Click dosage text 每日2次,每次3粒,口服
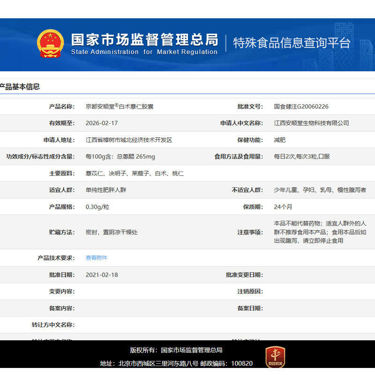 [302, 157]
